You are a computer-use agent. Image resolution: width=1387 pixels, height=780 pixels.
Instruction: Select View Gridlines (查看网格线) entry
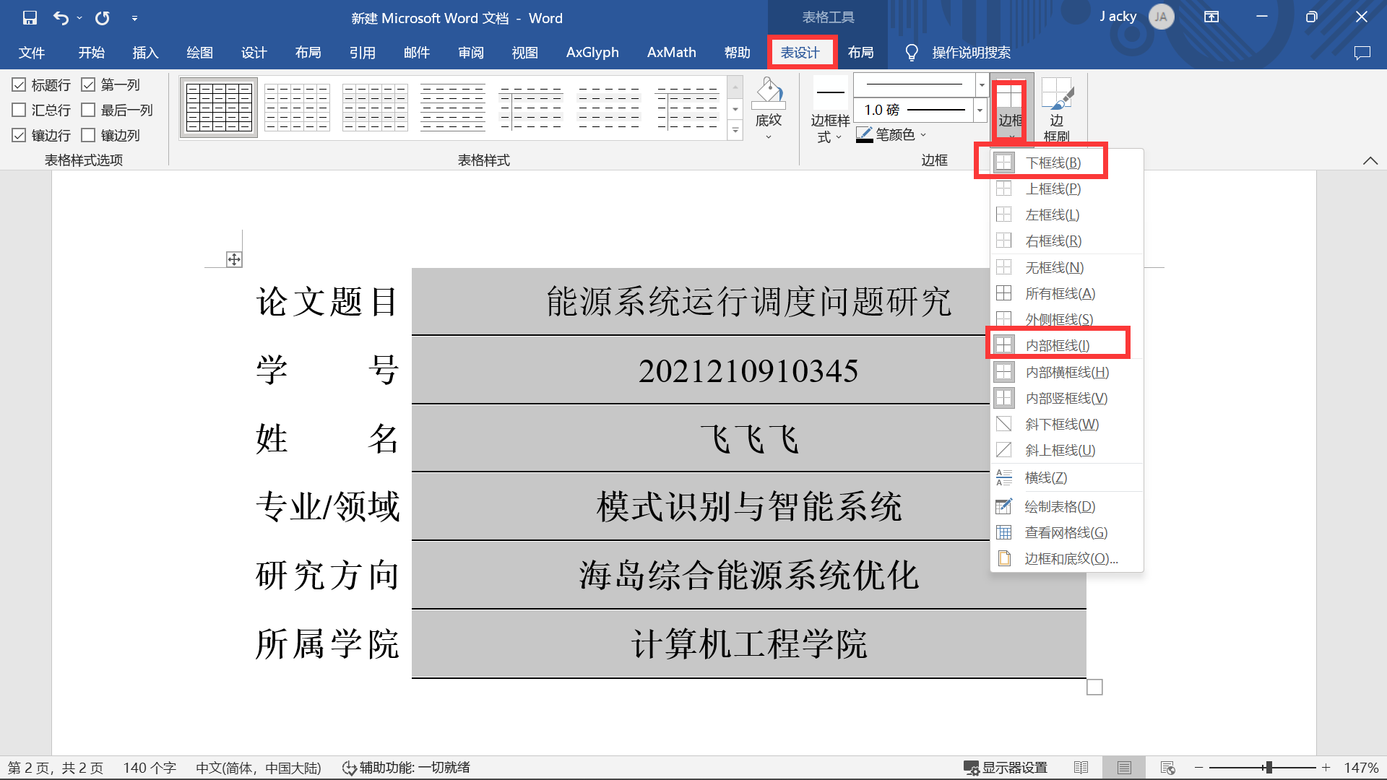click(x=1066, y=532)
